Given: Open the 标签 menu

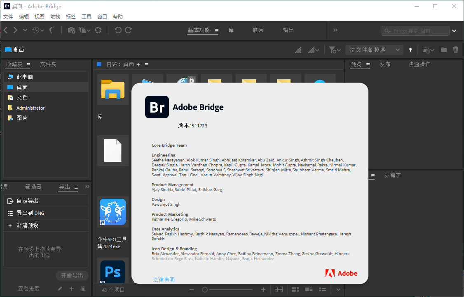Looking at the screenshot, I should [71, 16].
